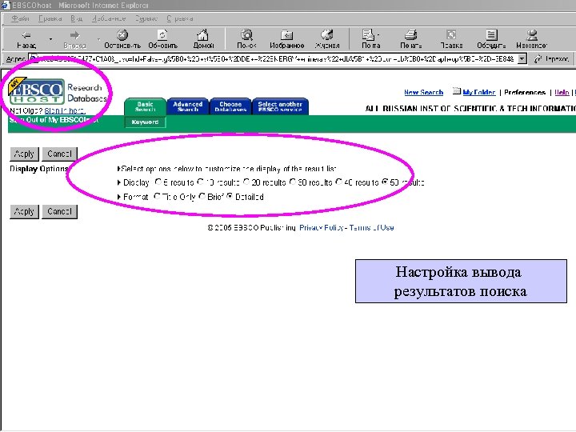Viewport: 576px width, 432px height.
Task: Click the Go (Переход) button icon
Action: (538, 58)
